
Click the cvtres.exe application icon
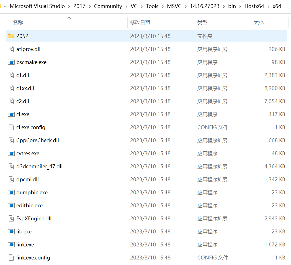pos(11,153)
